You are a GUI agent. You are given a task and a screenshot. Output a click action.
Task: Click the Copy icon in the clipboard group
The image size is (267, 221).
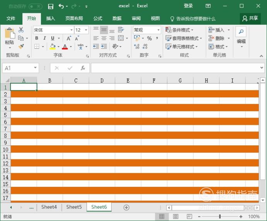21,38
